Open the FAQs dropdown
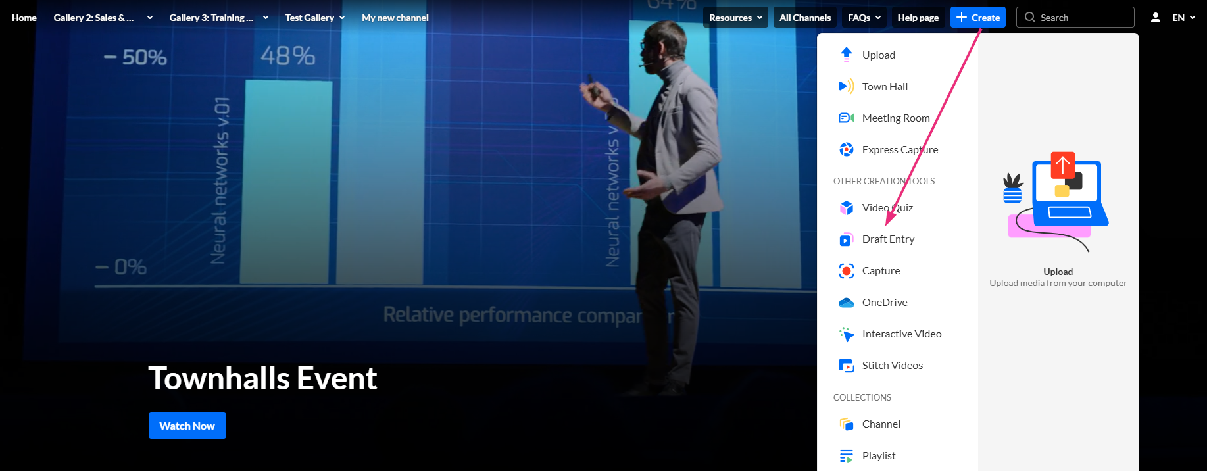 [864, 17]
